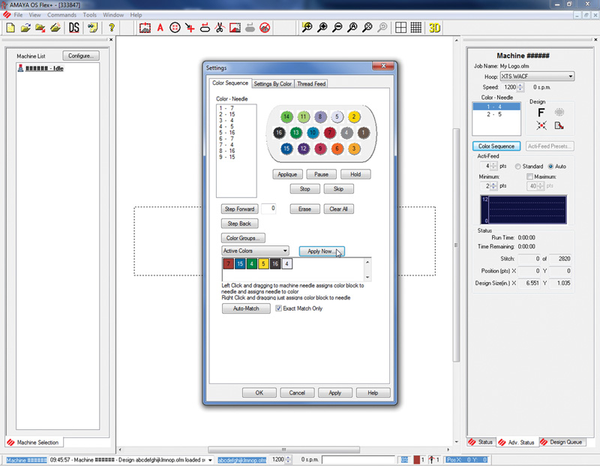Click the Auto-Match button
The image size is (600, 466).
pyautogui.click(x=246, y=308)
